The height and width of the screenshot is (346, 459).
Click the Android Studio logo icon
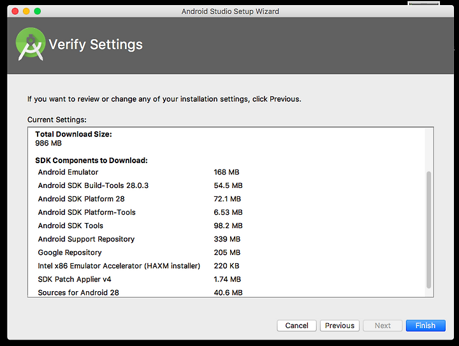31,44
